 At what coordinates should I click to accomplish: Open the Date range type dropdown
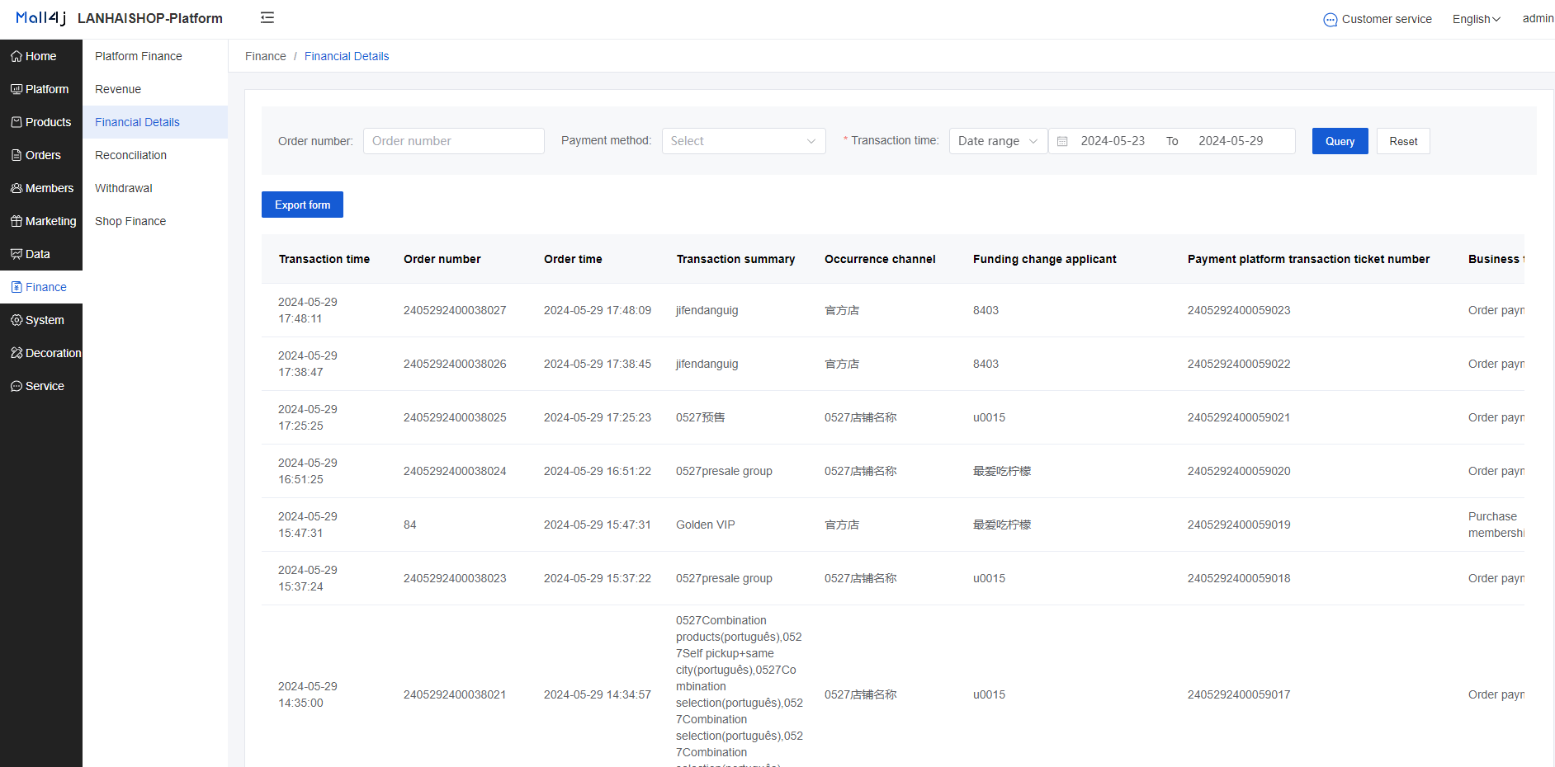(998, 141)
